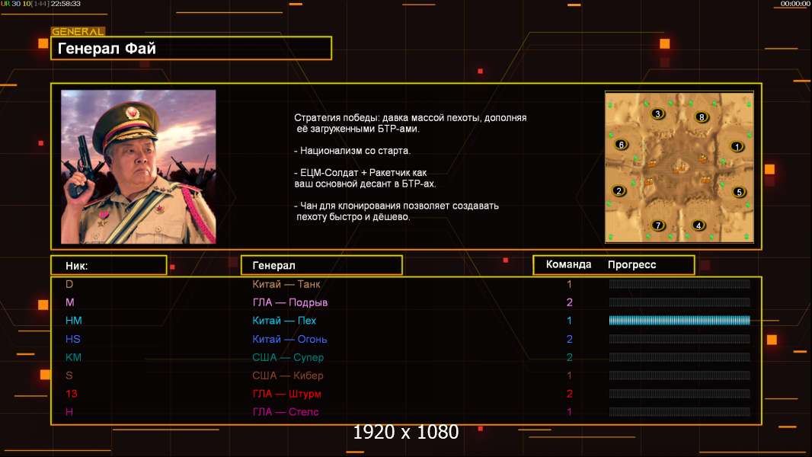Click the Команда column header
The height and width of the screenshot is (457, 812).
pos(568,264)
